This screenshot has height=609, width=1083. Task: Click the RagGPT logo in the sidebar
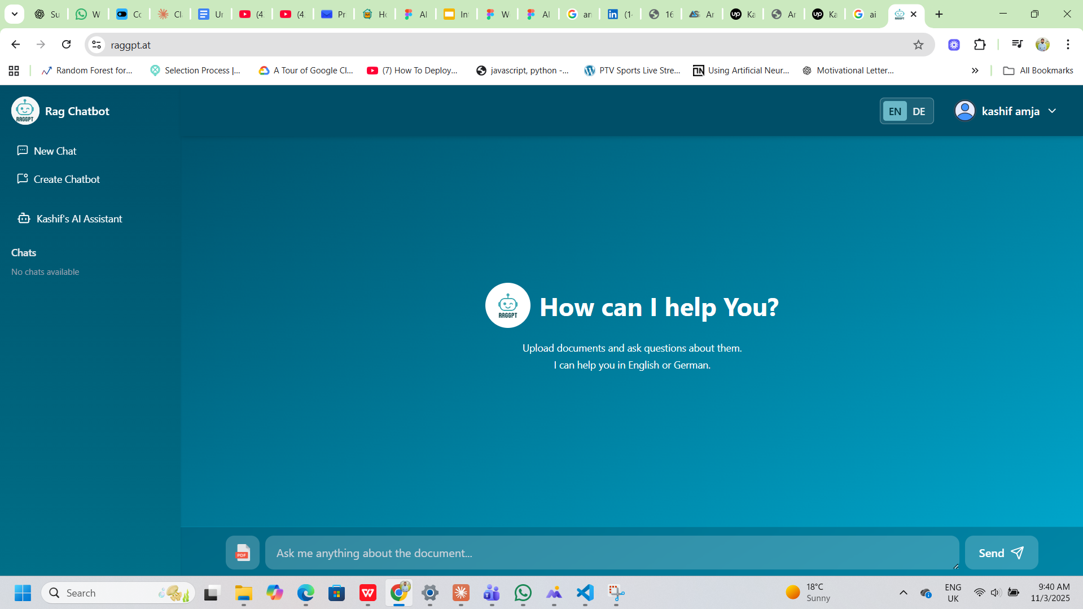pyautogui.click(x=25, y=111)
